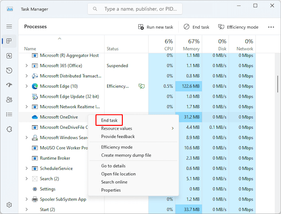Click the 33.7 MB memory cell

tap(189, 209)
